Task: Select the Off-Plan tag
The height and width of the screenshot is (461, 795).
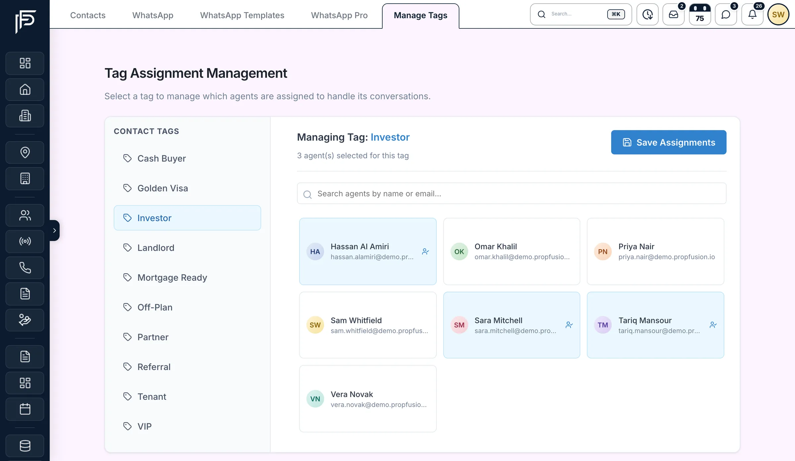Action: (x=187, y=307)
